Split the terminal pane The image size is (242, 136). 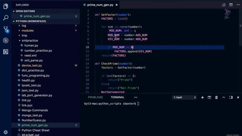[x=209, y=97]
